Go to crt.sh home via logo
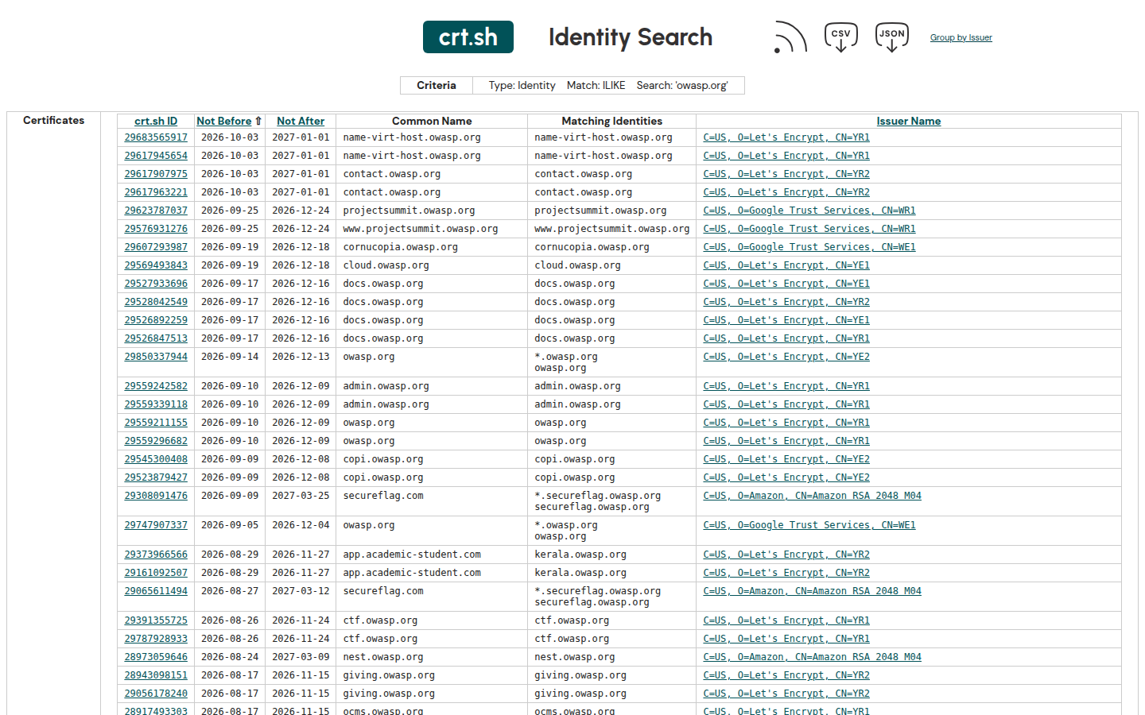The image size is (1145, 715). (468, 37)
